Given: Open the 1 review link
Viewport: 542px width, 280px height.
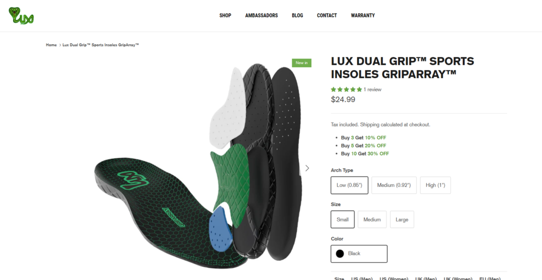Looking at the screenshot, I should (x=372, y=90).
